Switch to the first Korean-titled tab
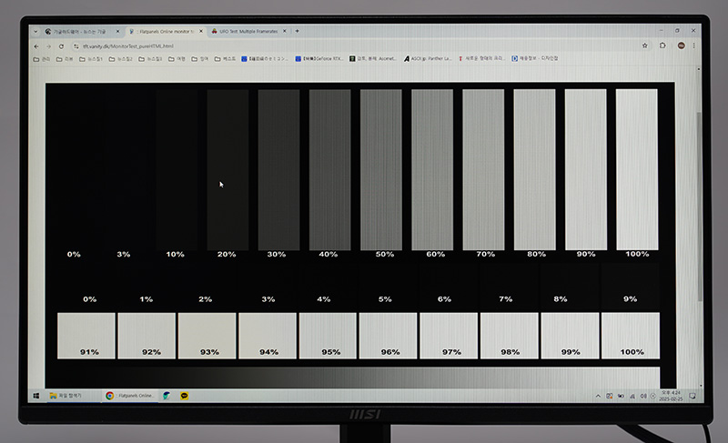Screen dimensions: 728x443 pyautogui.click(x=83, y=32)
